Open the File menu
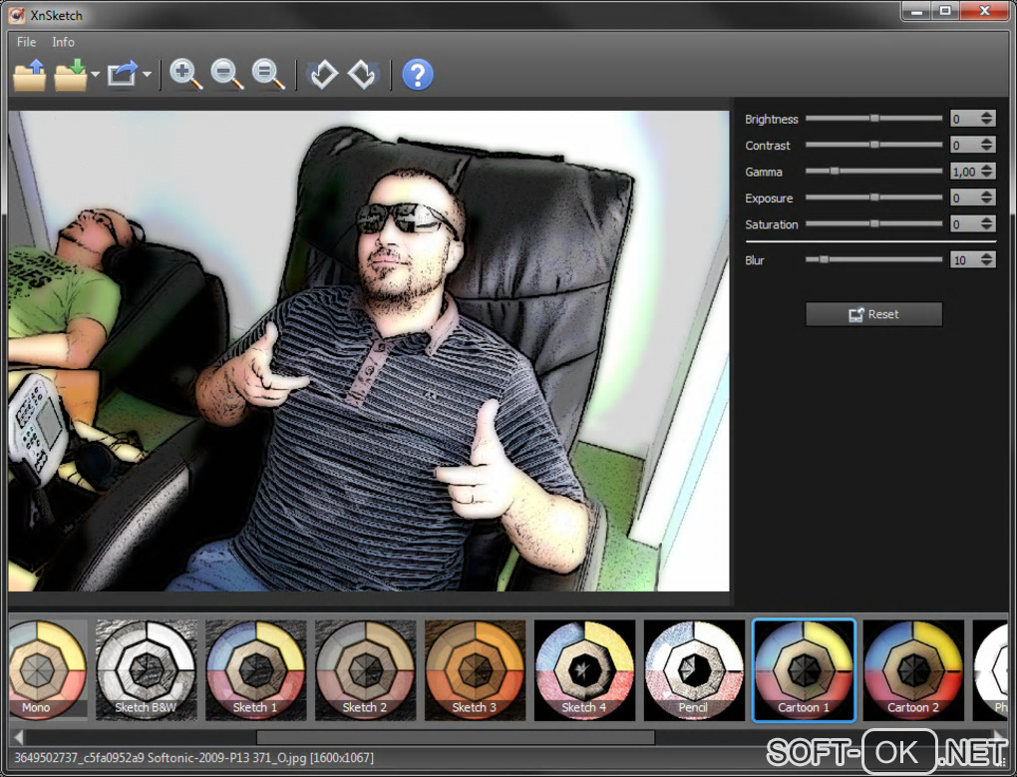 point(26,42)
